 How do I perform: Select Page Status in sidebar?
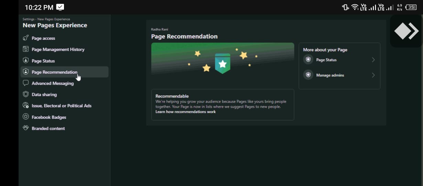[x=65, y=61]
